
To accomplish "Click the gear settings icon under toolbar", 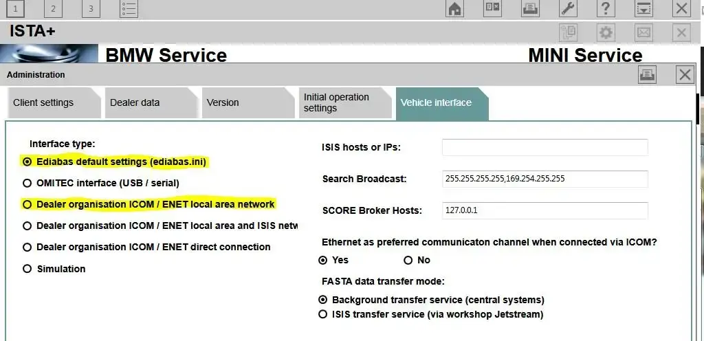I will pyautogui.click(x=606, y=32).
